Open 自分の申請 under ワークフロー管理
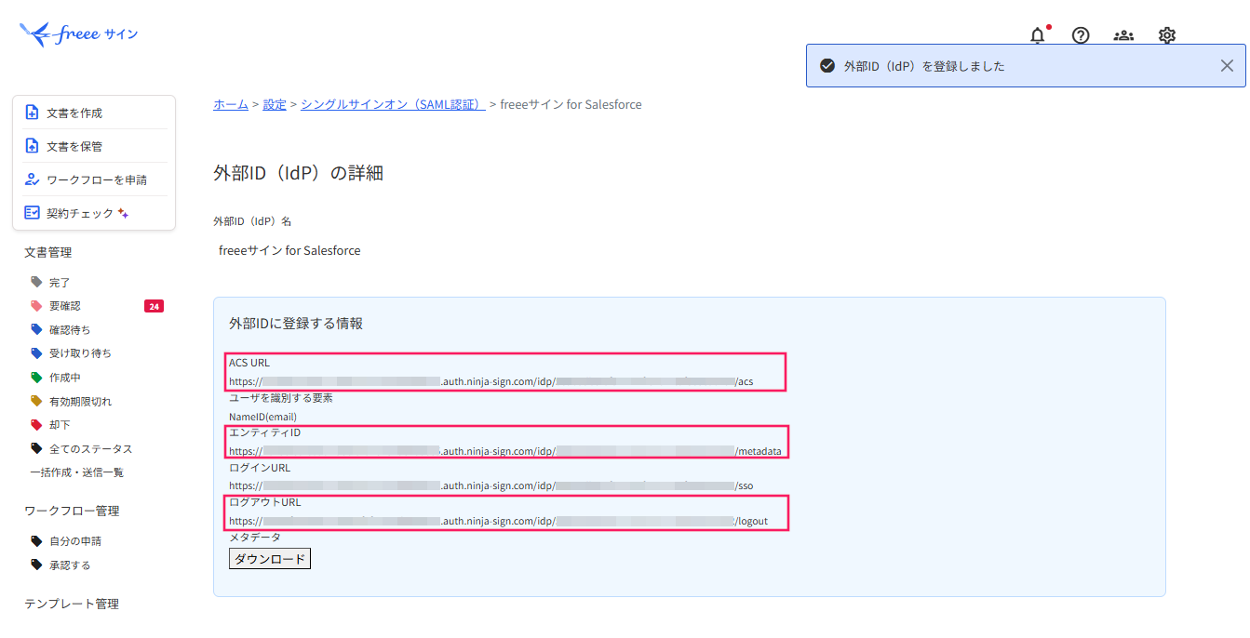 coord(75,541)
